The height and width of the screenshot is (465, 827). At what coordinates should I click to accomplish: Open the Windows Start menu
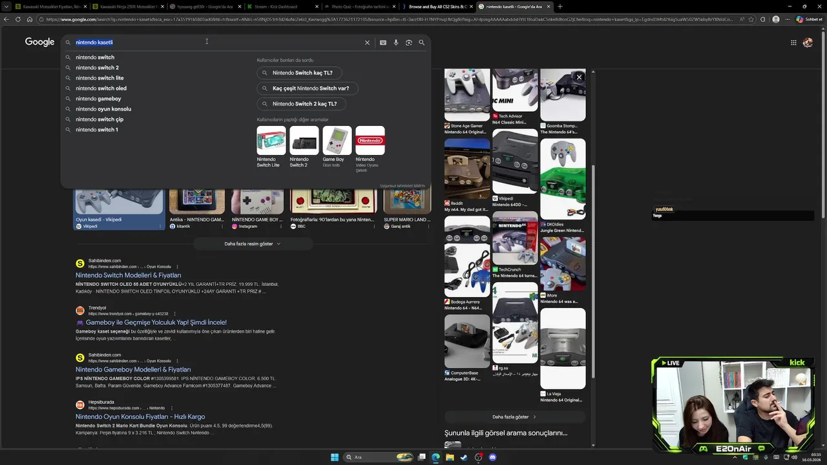335,457
